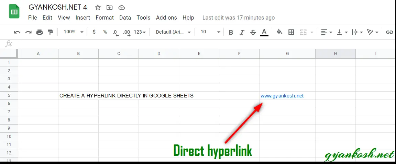Increase decimal places

pyautogui.click(x=127, y=33)
